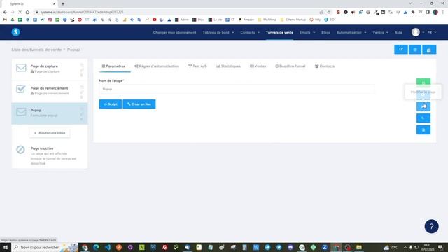The image size is (448, 252).
Task: Expand Ventes dropdown in navigation
Action: click(x=381, y=33)
